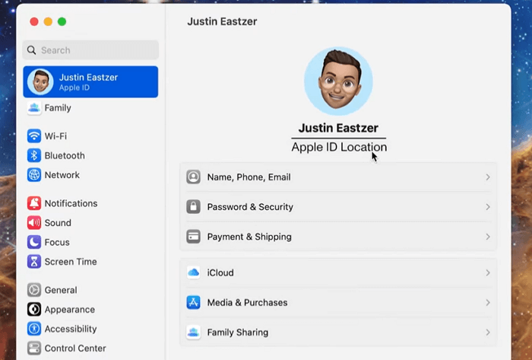Click the small avatar in sidebar Apple ID row
The width and height of the screenshot is (532, 360).
(x=40, y=81)
